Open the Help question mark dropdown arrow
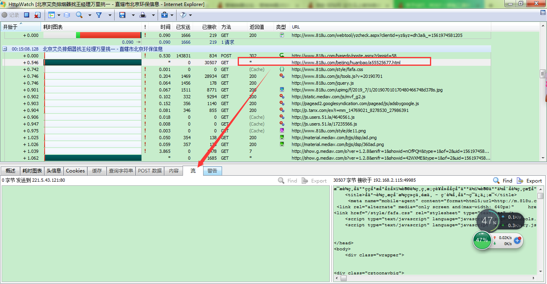 [190, 15]
